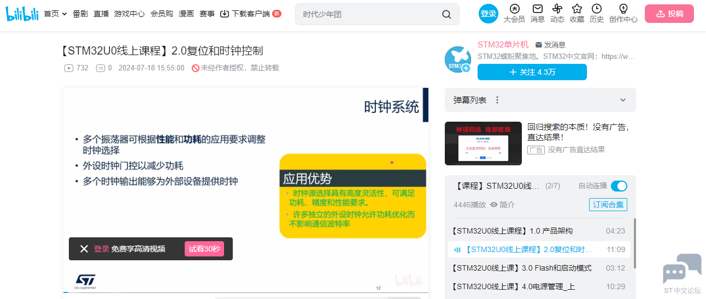Click 发消息 to message uploader

pos(550,45)
